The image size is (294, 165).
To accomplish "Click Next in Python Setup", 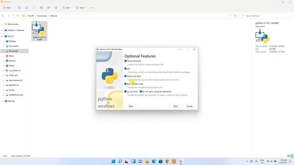I will tap(175, 106).
